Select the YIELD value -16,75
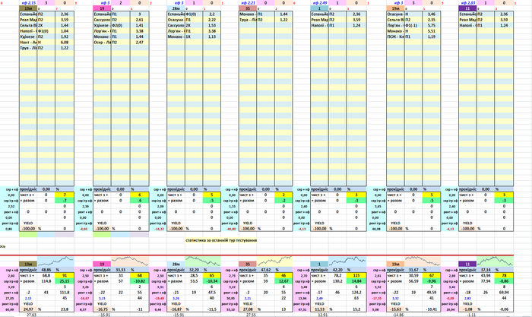Screen dimensions: 532x317 (102, 309)
